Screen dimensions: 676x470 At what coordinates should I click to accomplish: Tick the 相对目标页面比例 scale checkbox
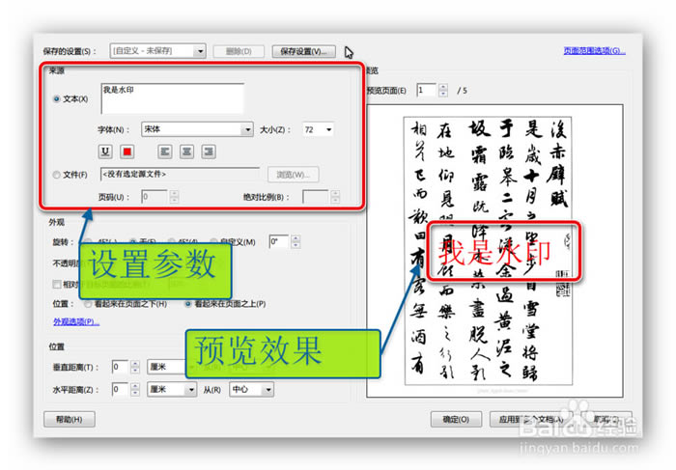pos(56,284)
